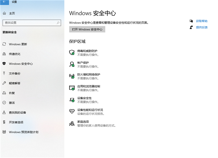218x158 pixels.
Task: Go to 文件备份 settings page
Action: coord(15,74)
